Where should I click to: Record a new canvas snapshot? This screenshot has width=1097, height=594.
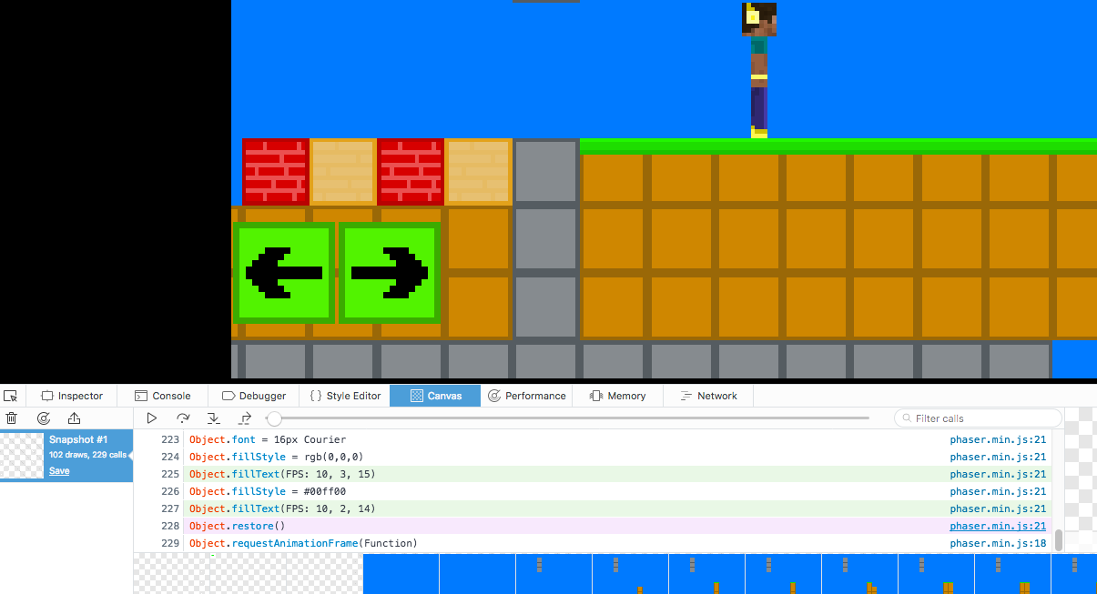43,418
